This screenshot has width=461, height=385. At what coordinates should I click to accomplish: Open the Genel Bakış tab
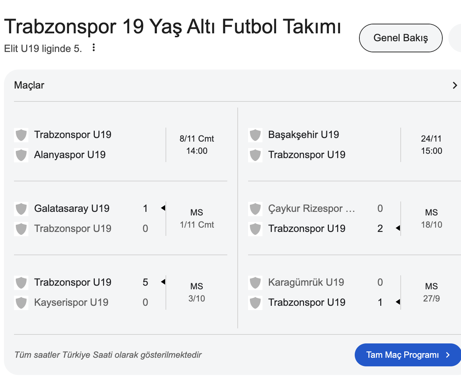(x=400, y=38)
